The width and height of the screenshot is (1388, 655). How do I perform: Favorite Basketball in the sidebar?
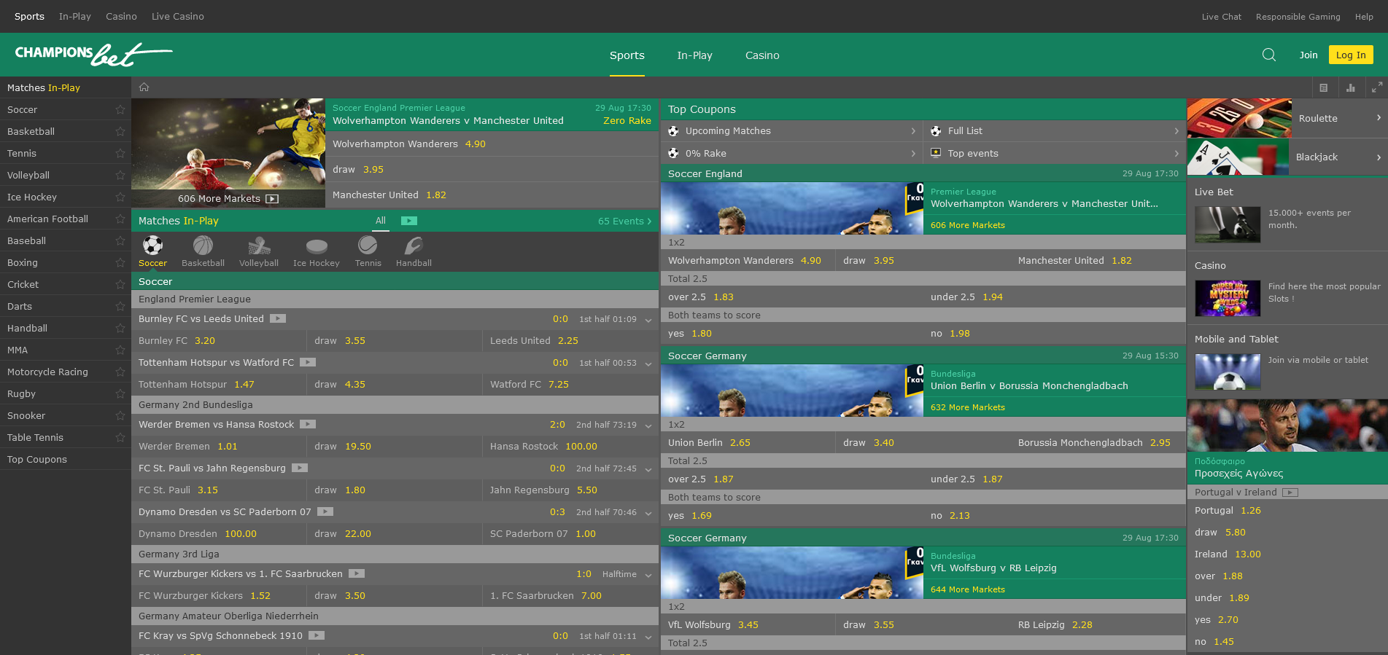[120, 131]
